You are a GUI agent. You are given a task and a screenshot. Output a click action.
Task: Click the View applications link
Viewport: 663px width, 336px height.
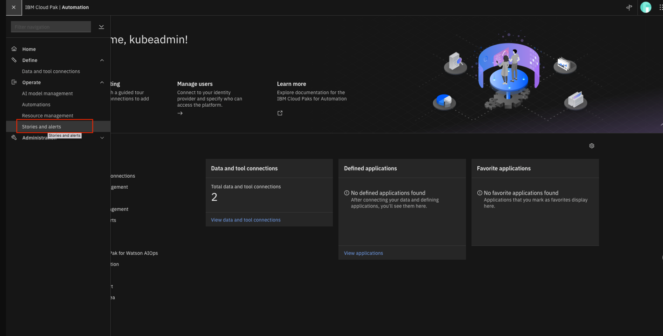[363, 253]
